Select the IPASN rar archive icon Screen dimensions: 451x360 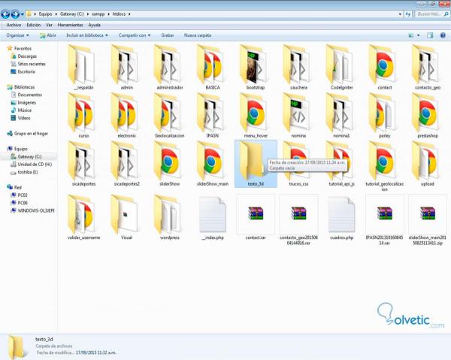(x=385, y=213)
